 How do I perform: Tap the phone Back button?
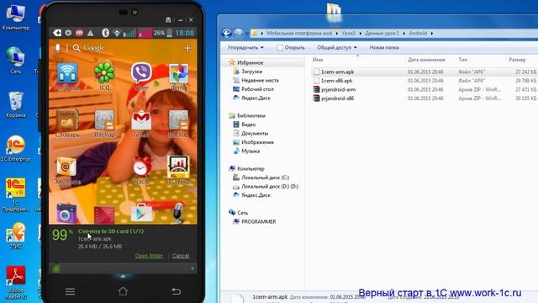(x=176, y=291)
